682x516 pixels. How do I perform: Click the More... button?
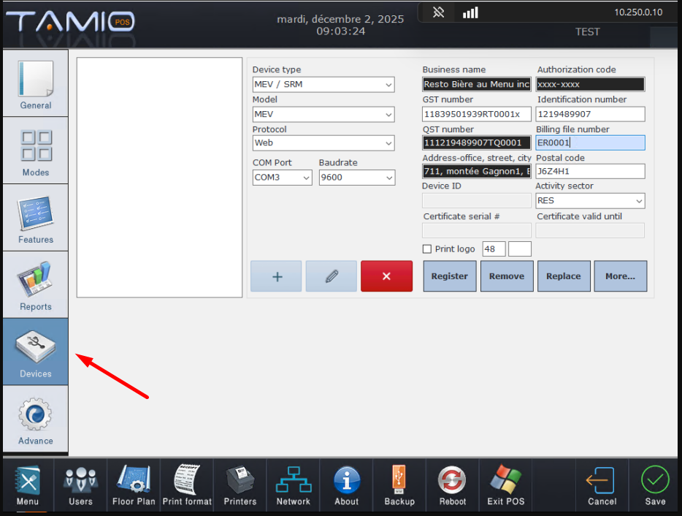(x=620, y=276)
